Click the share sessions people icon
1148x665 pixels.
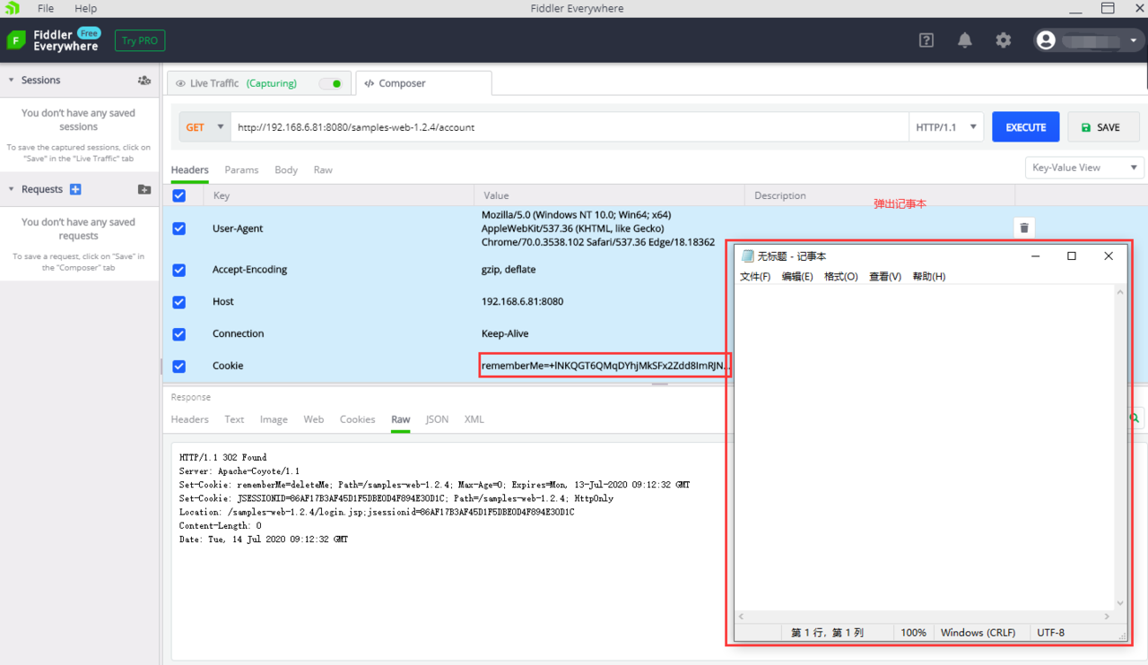(x=144, y=80)
